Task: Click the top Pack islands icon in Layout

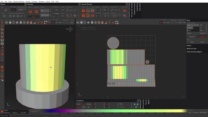Action: pos(83,10)
